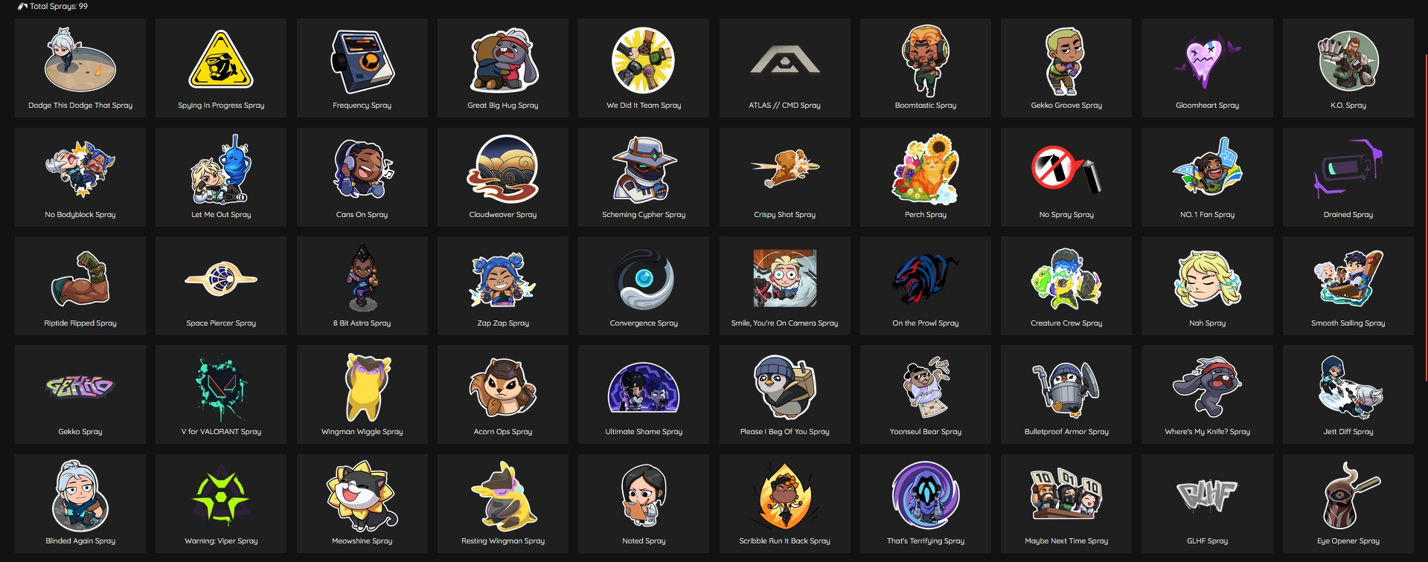Choose the GLHF Spray graffiti icon
The height and width of the screenshot is (562, 1428).
(1207, 497)
